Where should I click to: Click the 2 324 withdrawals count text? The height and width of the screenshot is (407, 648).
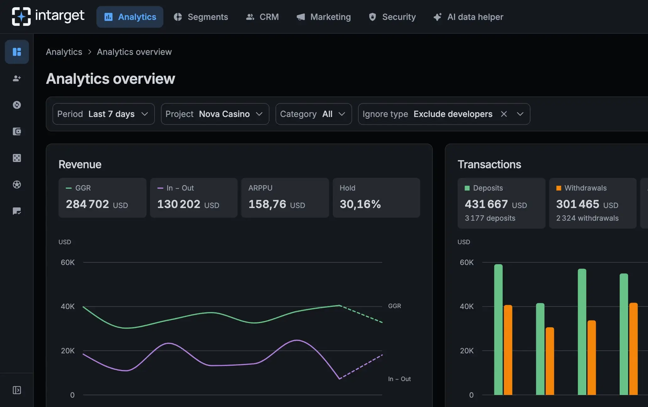coord(587,218)
